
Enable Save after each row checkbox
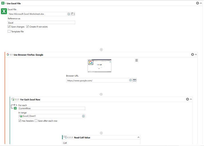click(x=36, y=121)
